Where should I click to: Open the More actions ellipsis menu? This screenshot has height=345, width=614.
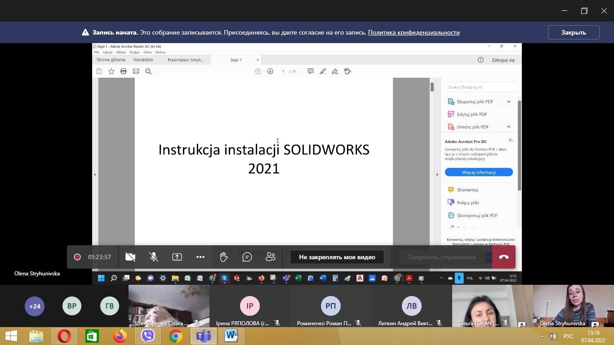(200, 257)
